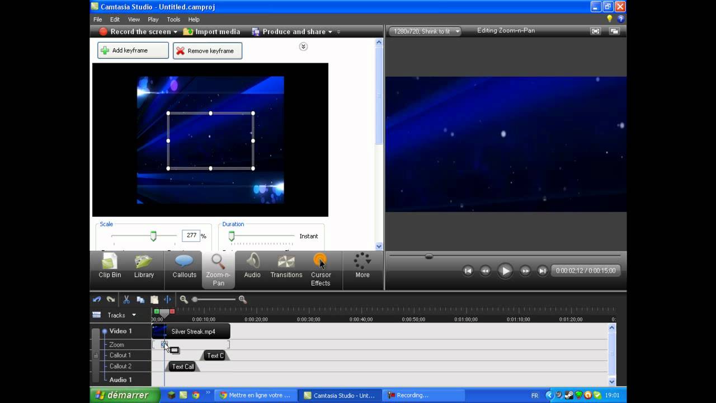Click the Copy icon on timeline toolbar

(140, 299)
